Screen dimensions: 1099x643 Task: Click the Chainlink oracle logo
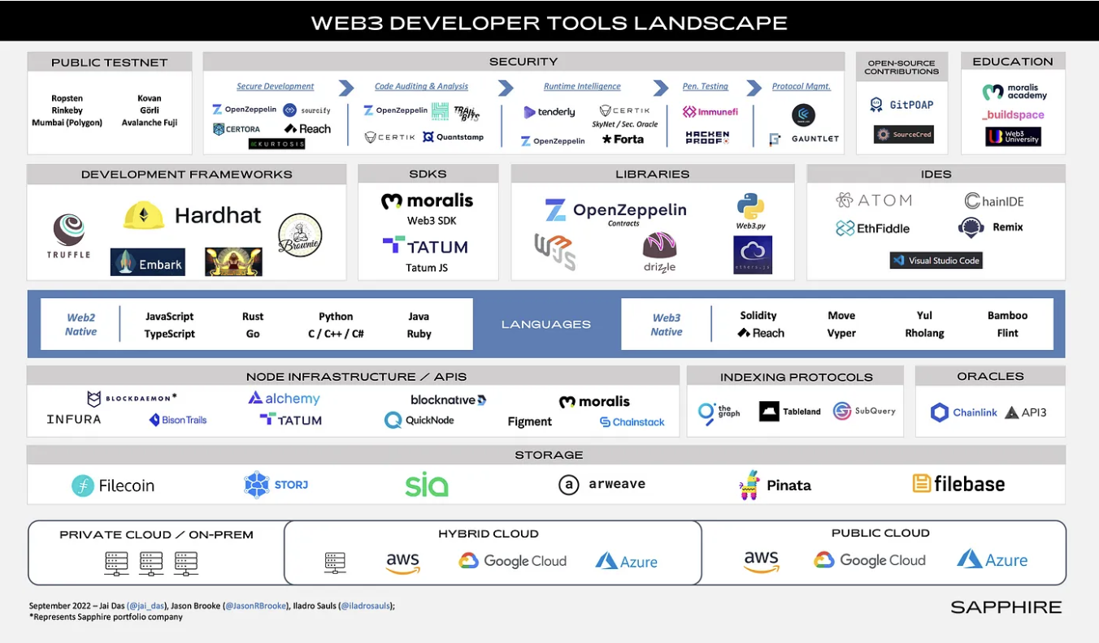pyautogui.click(x=963, y=412)
